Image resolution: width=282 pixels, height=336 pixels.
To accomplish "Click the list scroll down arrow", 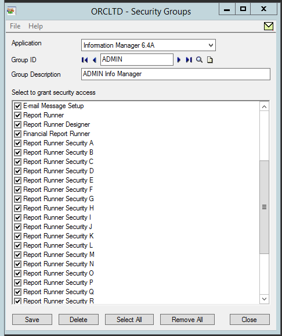I will (x=264, y=299).
